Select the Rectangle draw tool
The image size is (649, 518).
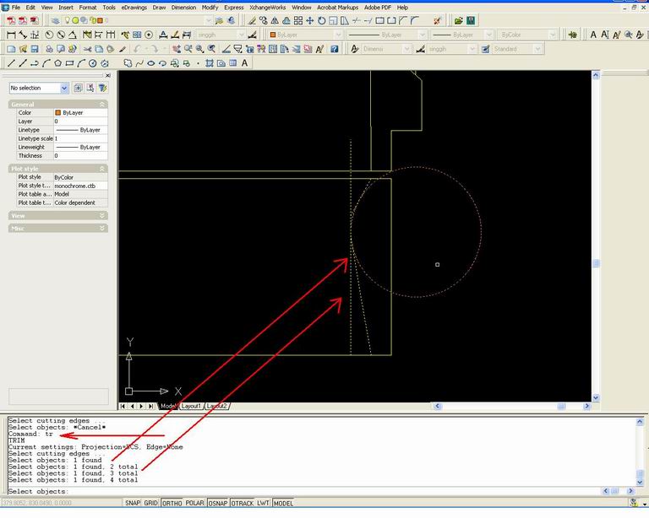click(69, 63)
